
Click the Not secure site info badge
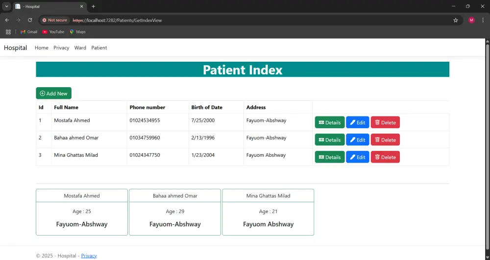[55, 20]
